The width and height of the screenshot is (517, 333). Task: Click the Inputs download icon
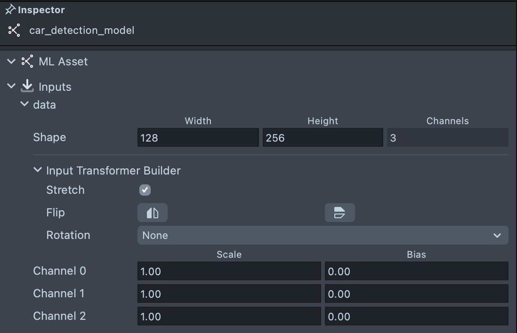point(27,86)
